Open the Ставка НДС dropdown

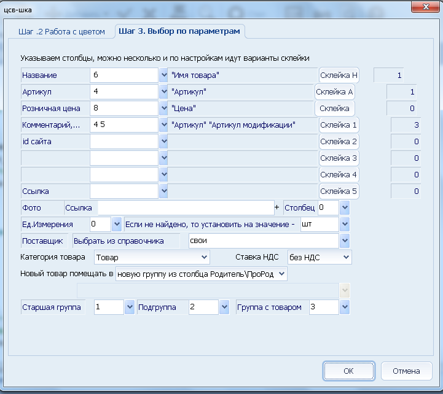point(345,257)
